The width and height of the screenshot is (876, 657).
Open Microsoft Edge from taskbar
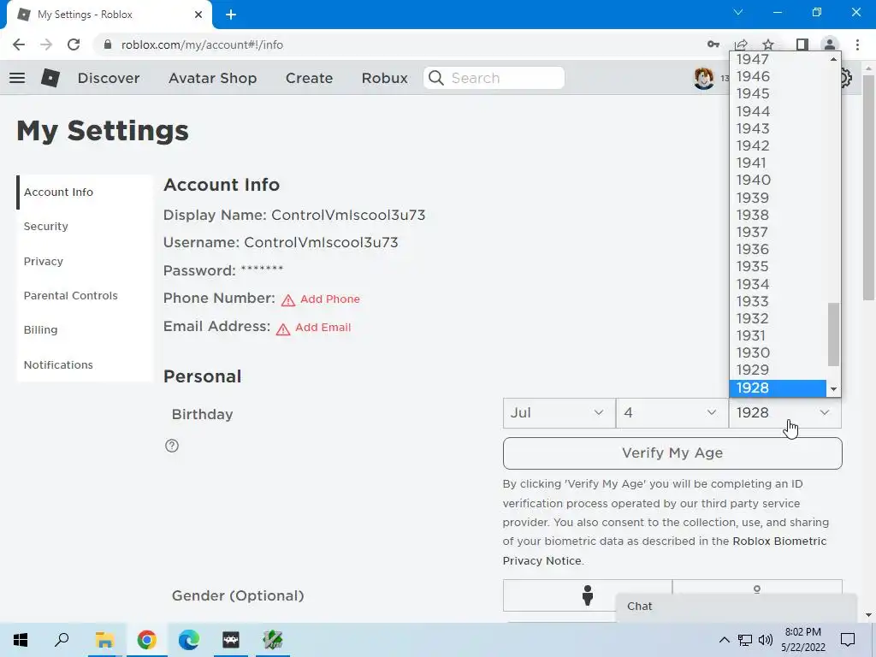pos(189,640)
